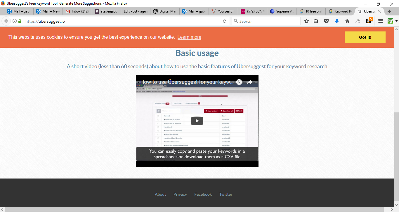The width and height of the screenshot is (399, 212).
Task: Play the Übersuggest tutorial video
Action: pos(197,121)
